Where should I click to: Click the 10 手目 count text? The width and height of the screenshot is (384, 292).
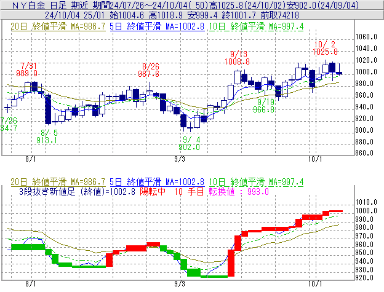click(190, 191)
